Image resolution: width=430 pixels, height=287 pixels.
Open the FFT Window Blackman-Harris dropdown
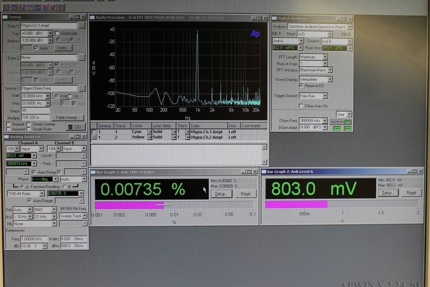(330, 70)
